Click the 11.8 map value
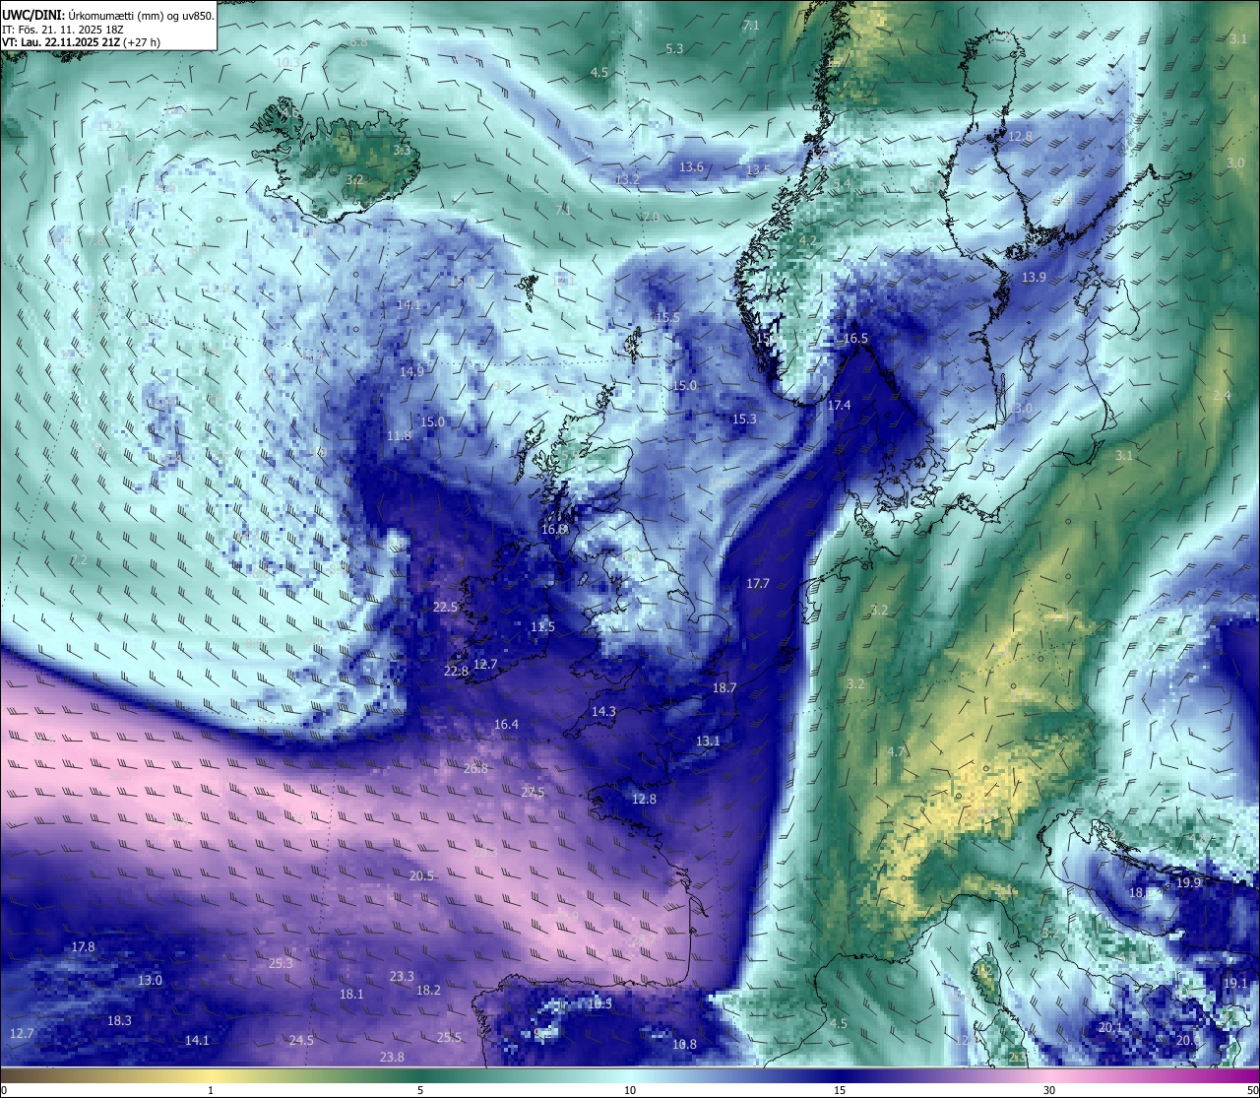 tap(399, 435)
